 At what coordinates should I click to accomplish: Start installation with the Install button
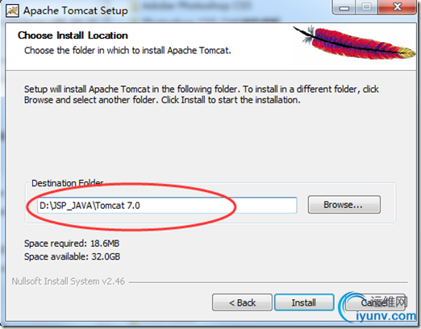click(304, 302)
